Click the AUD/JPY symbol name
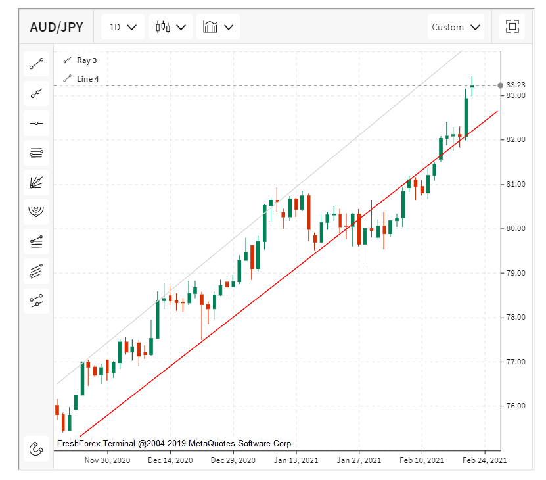546x480 pixels. coord(57,27)
